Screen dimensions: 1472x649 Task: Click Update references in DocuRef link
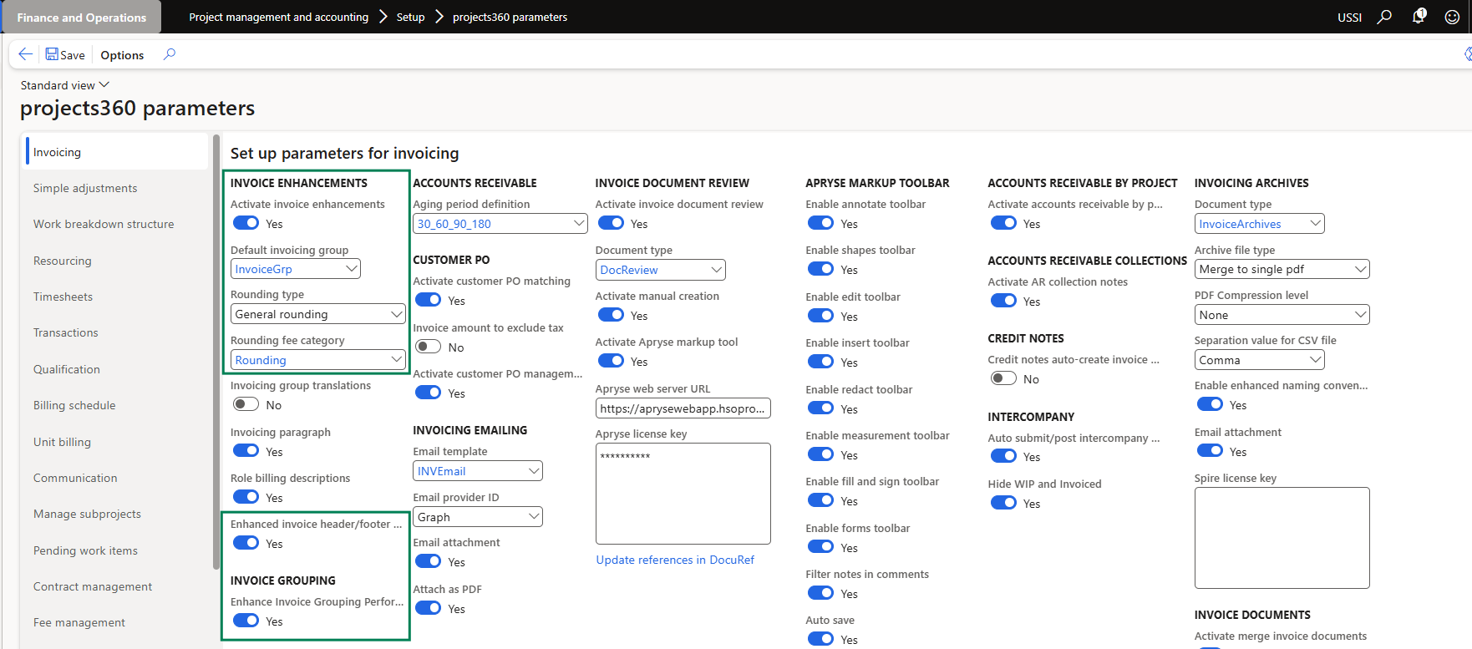675,560
